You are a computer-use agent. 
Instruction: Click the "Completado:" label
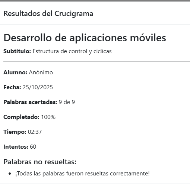click(21, 117)
